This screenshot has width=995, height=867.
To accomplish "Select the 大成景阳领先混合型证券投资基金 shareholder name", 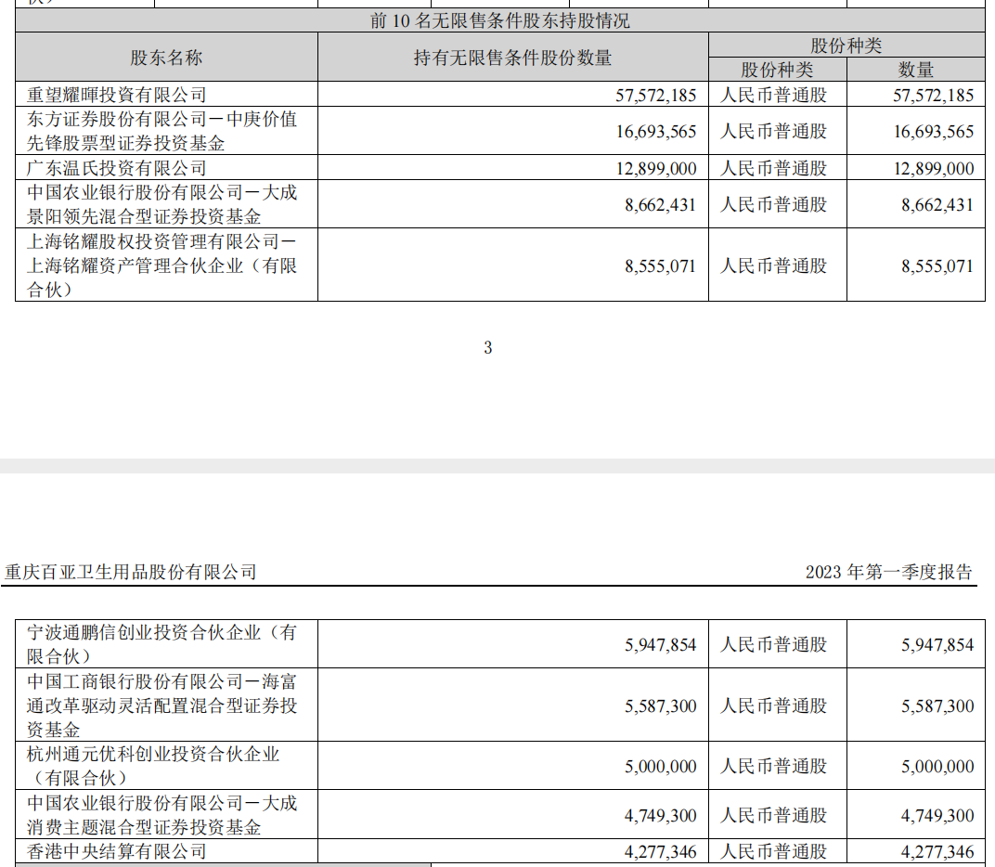I will pyautogui.click(x=162, y=204).
